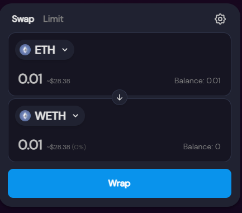242x213 pixels.
Task: Expand the ETH token chevron
Action: [65, 50]
